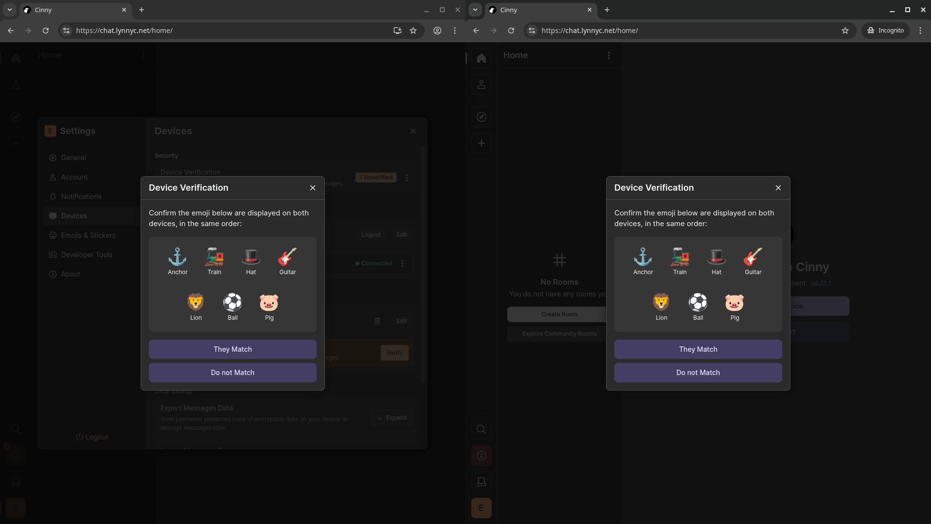Open the inbox icon in Incognito sidebar

point(482,482)
